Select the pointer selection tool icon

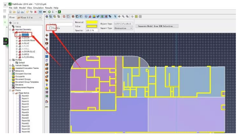pyautogui.click(x=115, y=17)
